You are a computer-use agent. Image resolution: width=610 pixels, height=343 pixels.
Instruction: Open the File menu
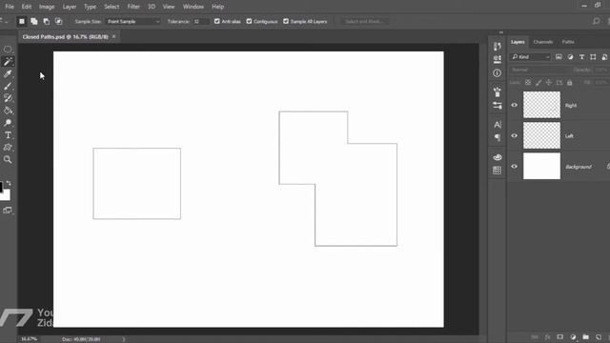(x=10, y=7)
